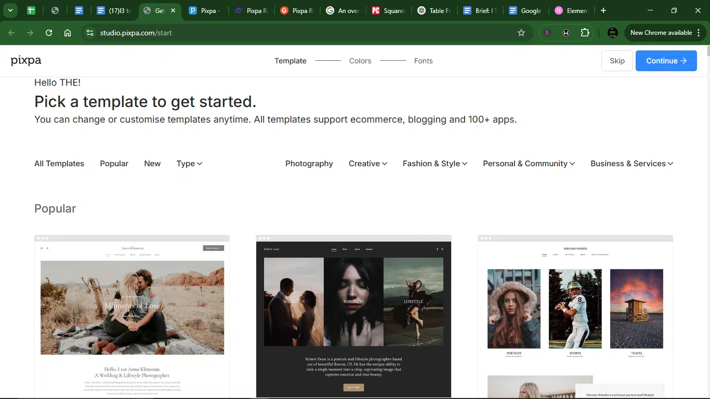This screenshot has width=710, height=399.
Task: Expand the Creative category dropdown
Action: 368,164
